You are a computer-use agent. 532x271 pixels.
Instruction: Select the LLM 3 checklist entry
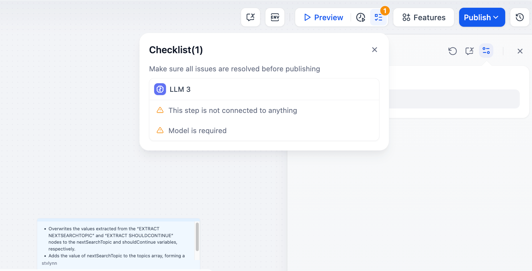tap(180, 89)
